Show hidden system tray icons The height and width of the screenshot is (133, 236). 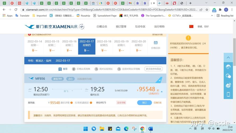pos(190,128)
